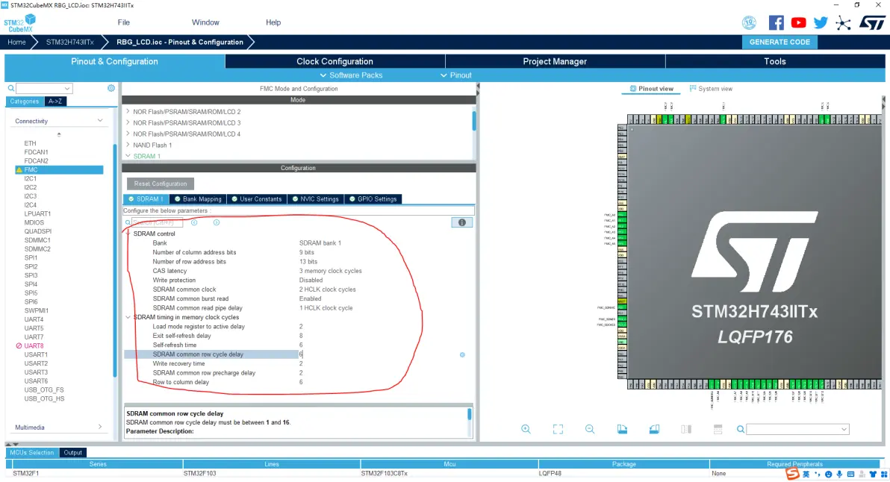This screenshot has height=482, width=890.
Task: Click the peripheral list scrollbar
Action: [114, 261]
